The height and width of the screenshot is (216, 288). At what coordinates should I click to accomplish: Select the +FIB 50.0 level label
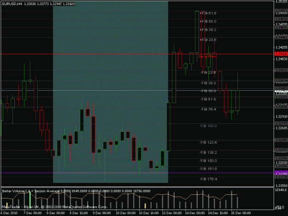click(x=208, y=22)
